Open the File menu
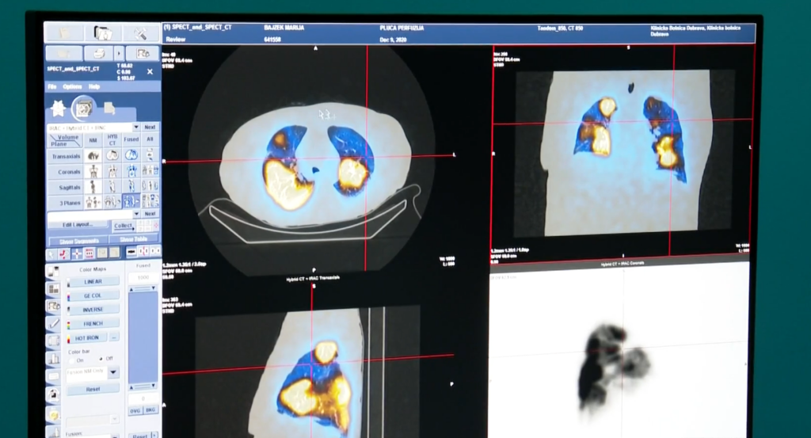811x438 pixels. tap(52, 86)
